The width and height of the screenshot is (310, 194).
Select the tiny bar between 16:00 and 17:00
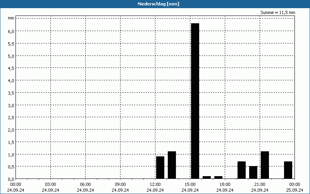[x=207, y=177]
